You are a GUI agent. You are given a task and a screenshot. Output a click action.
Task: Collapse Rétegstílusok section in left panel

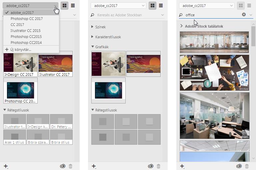(x=5, y=110)
